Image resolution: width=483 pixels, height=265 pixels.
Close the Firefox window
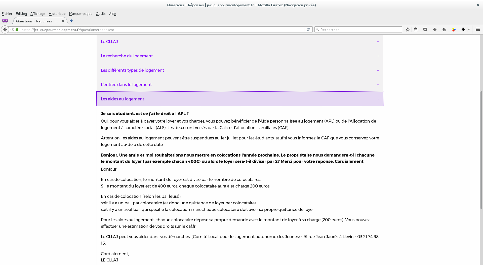pyautogui.click(x=478, y=5)
